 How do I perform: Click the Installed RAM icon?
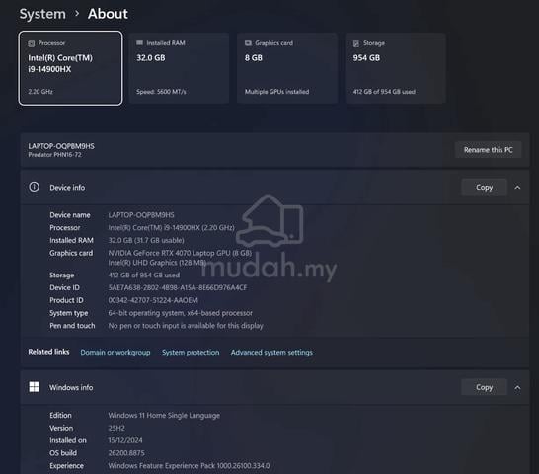139,43
